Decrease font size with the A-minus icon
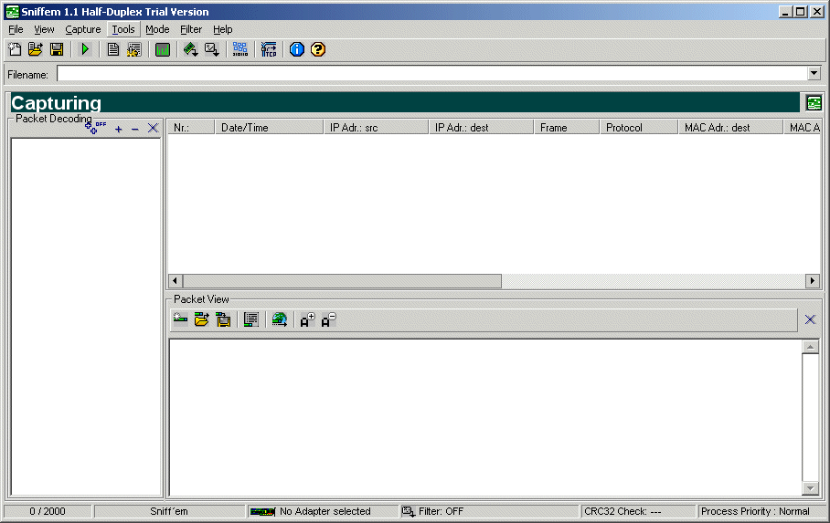The height and width of the screenshot is (523, 830). 329,319
